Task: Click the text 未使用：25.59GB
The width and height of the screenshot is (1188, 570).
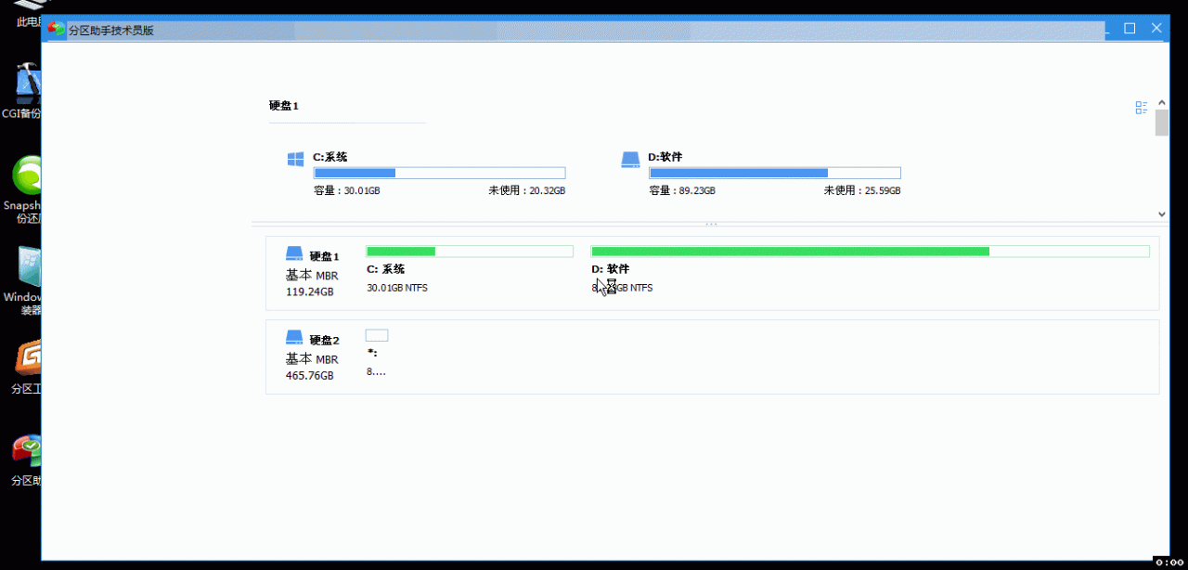Action: click(862, 191)
